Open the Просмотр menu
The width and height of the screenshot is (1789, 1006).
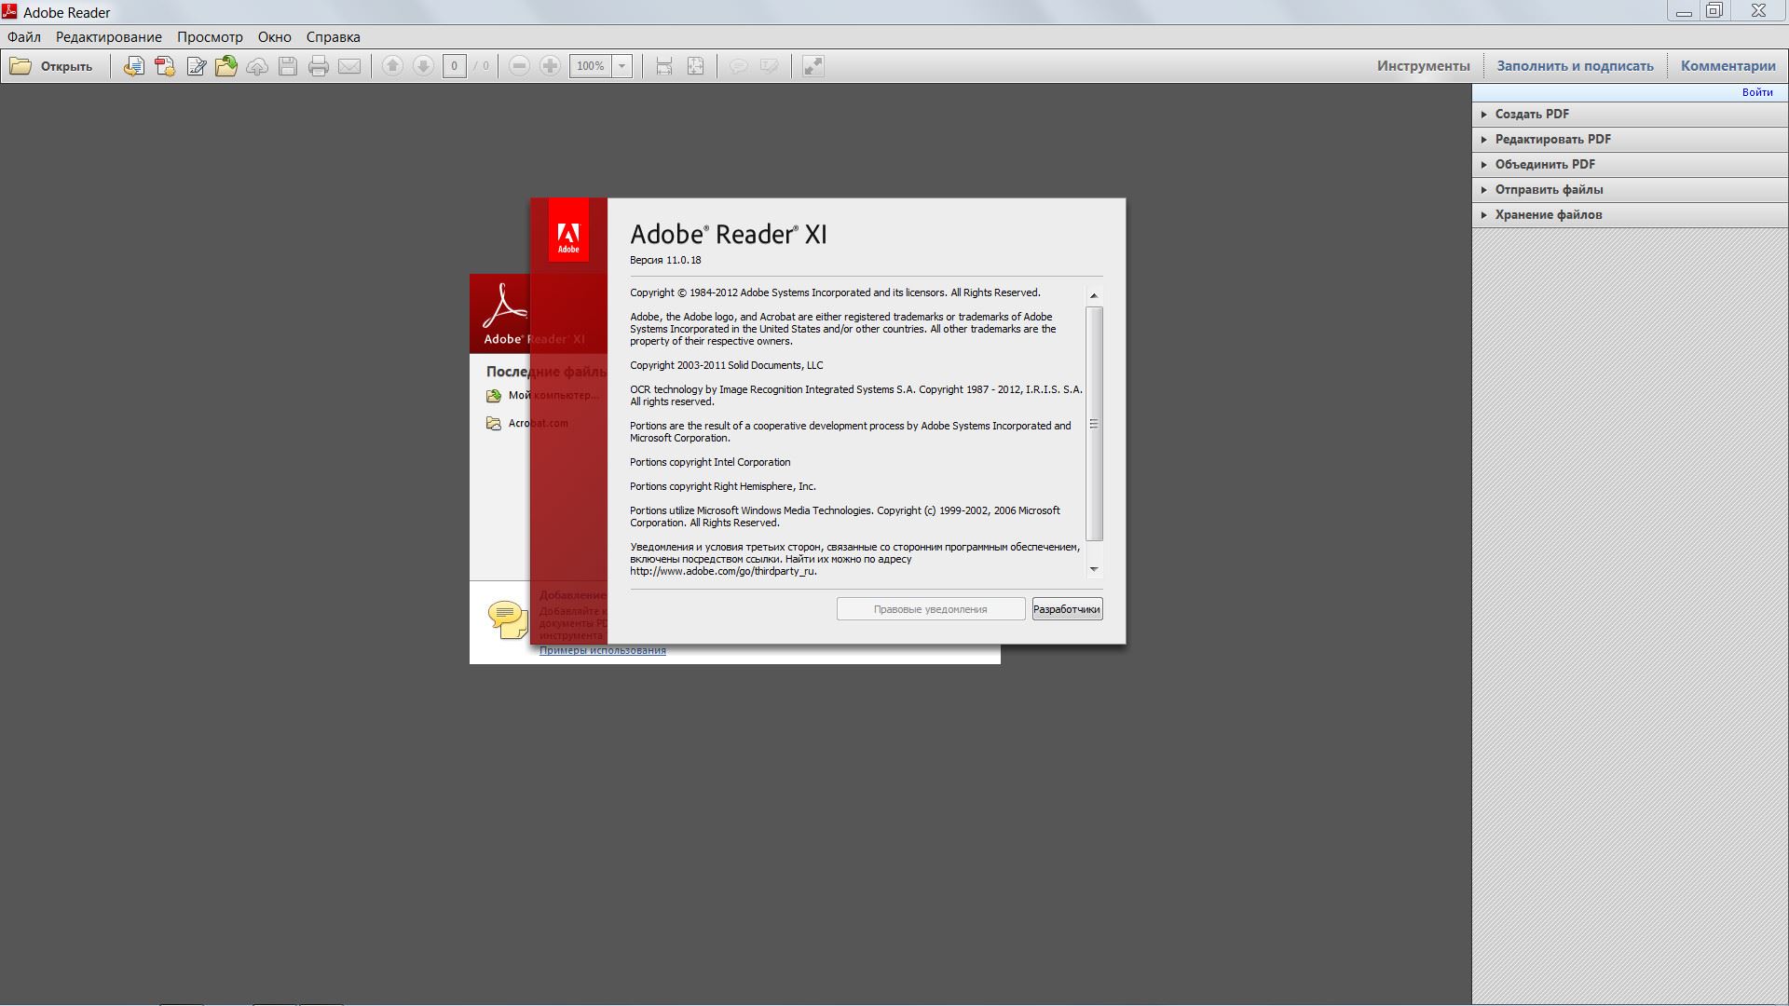coord(210,37)
